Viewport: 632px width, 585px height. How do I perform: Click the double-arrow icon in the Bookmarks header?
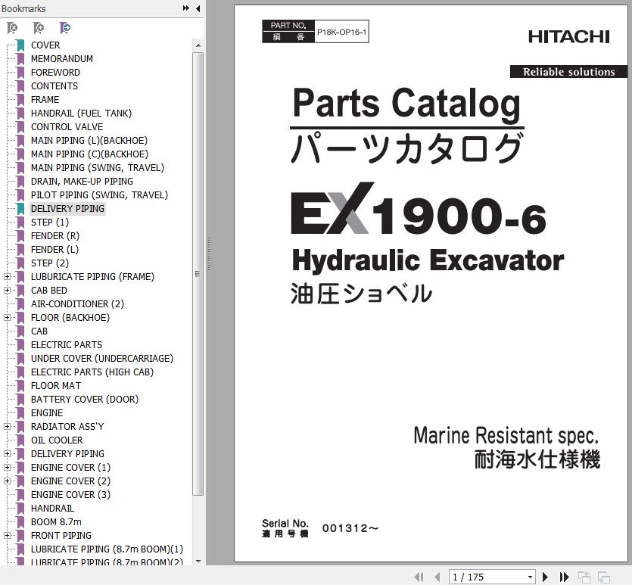(185, 8)
